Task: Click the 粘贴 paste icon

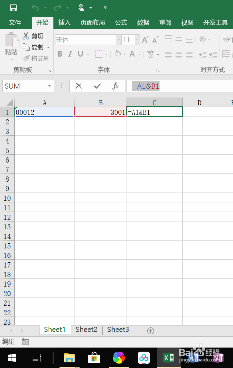Action: (12, 40)
